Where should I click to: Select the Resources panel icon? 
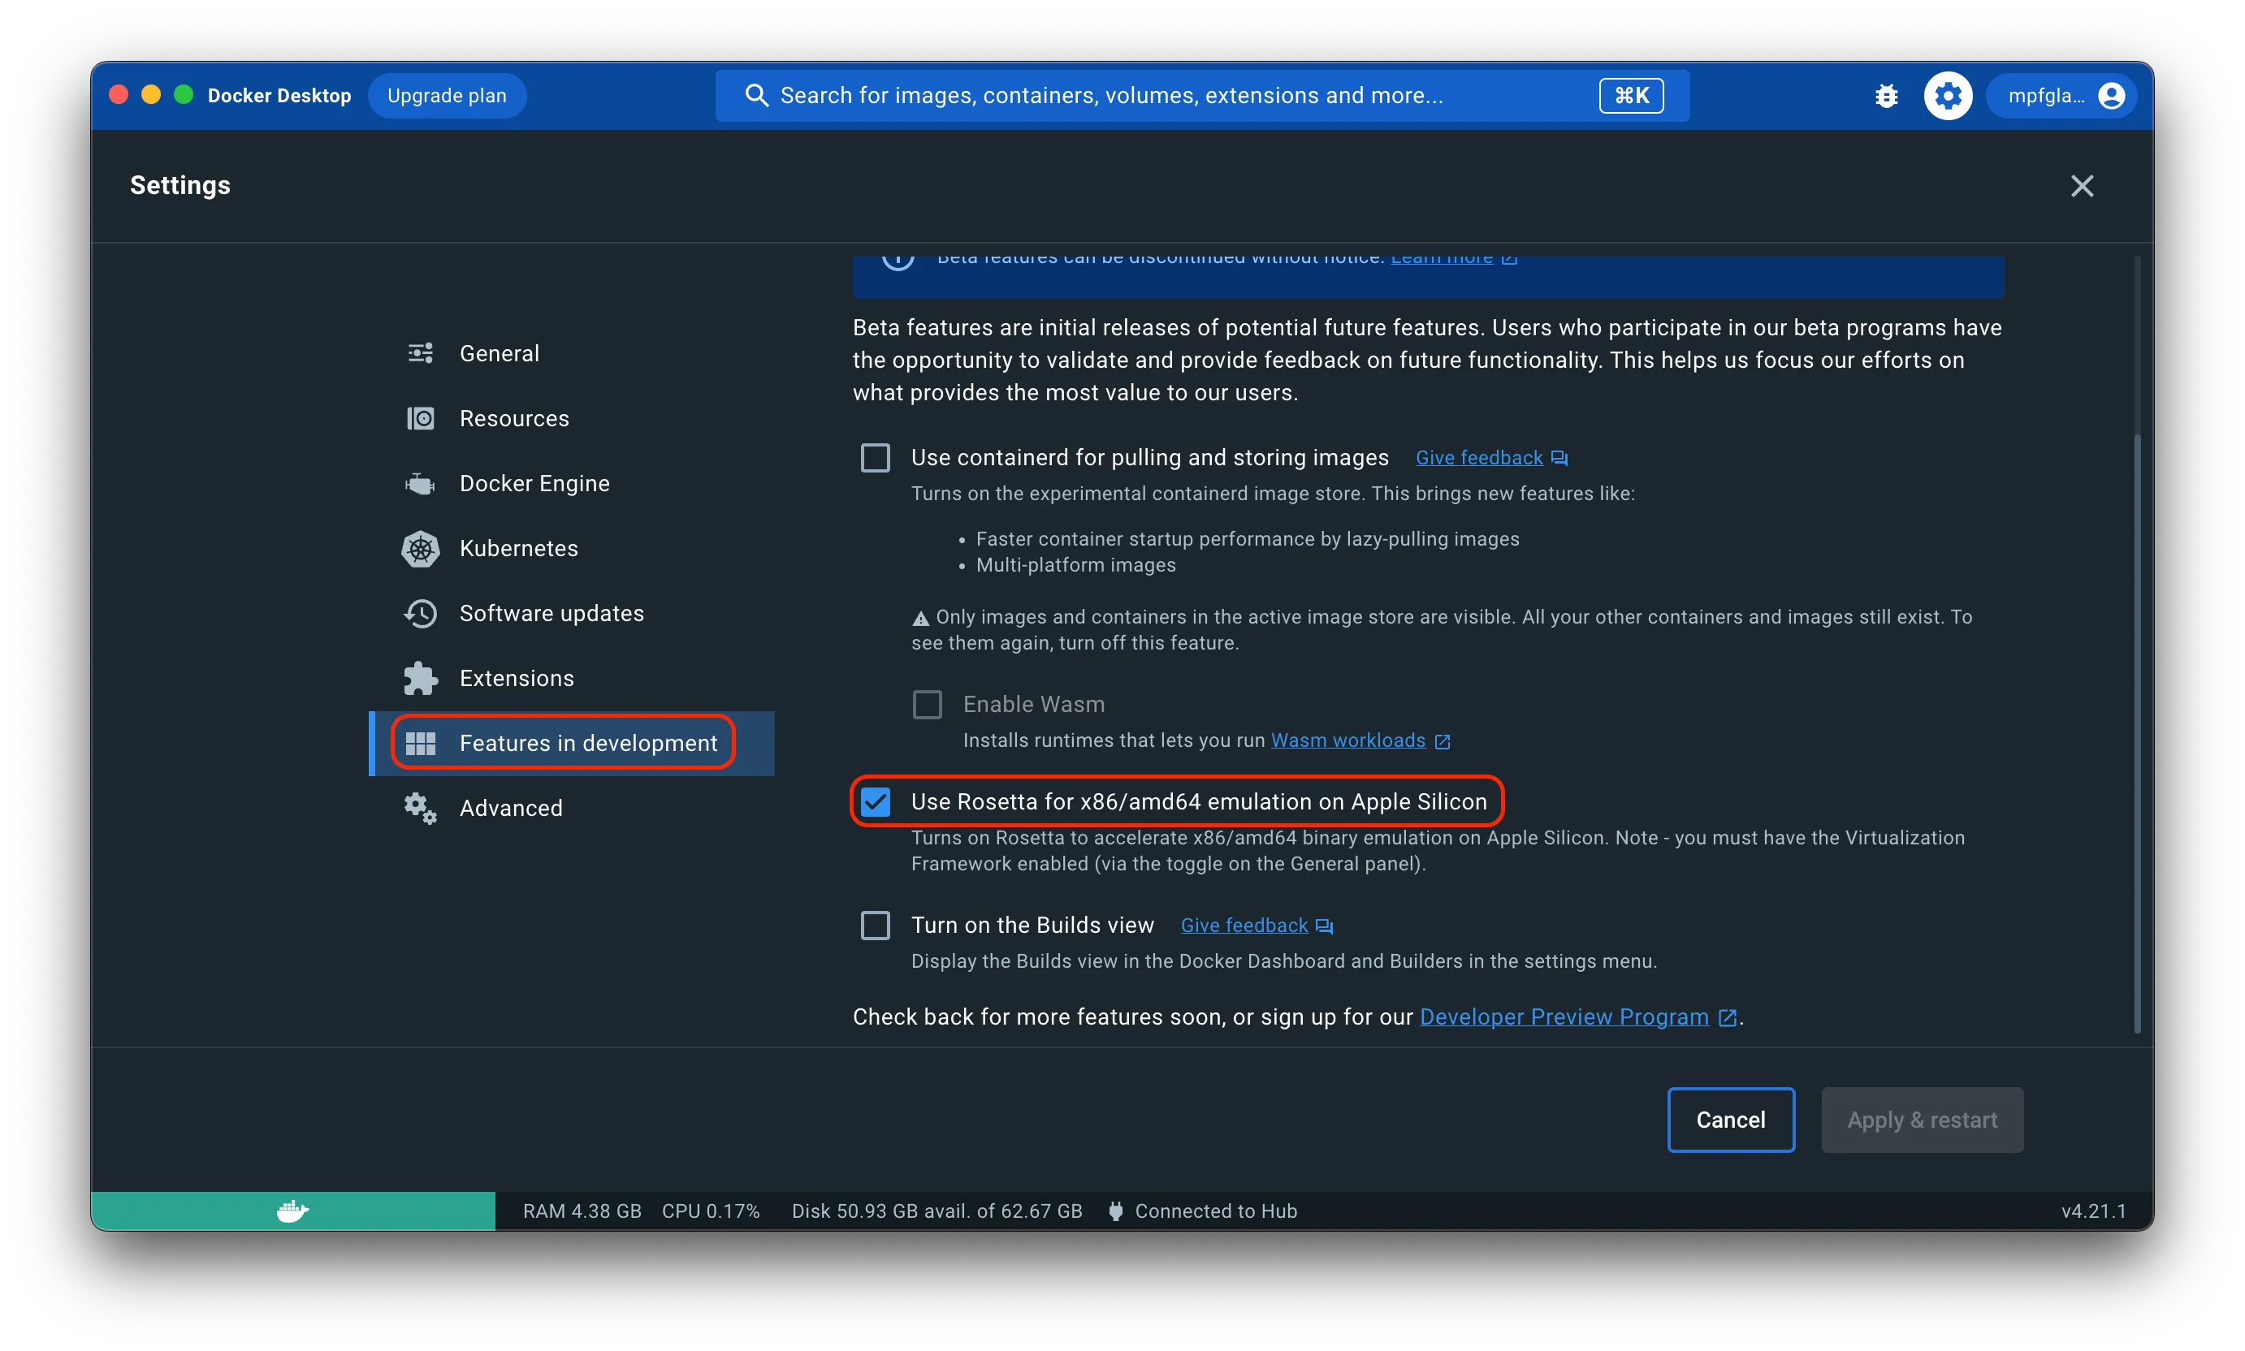(x=420, y=418)
